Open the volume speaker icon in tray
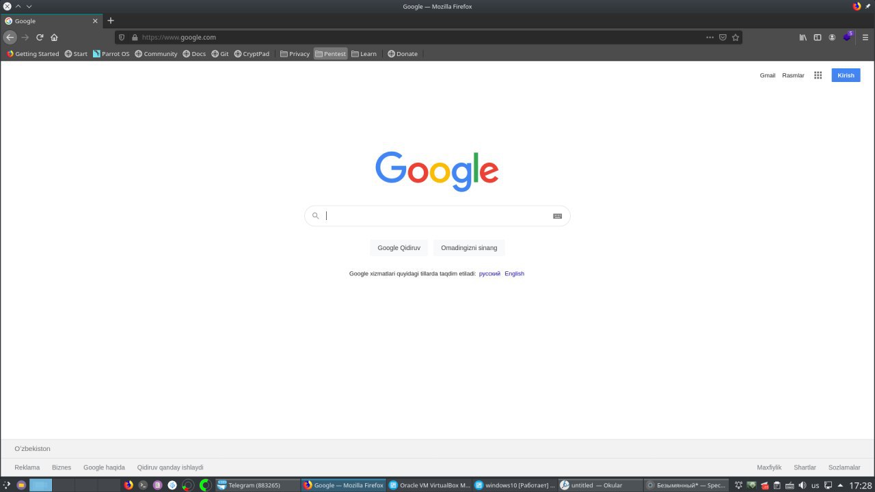The image size is (875, 492). [802, 485]
